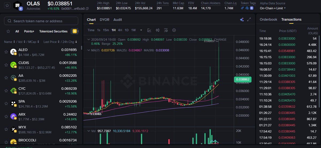The image size is (321, 148).
Task: Select Tokenized Securities filter
Action: coord(53,31)
